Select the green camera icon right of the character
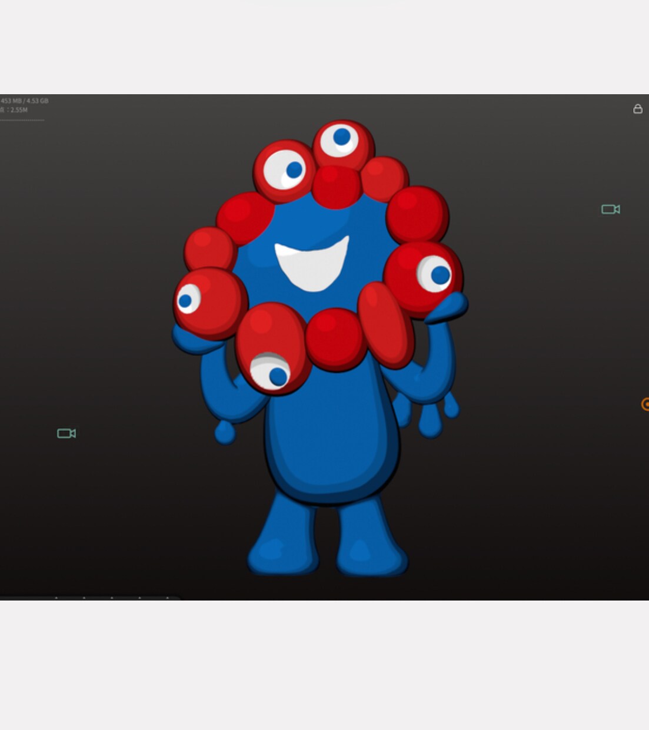 tap(610, 209)
